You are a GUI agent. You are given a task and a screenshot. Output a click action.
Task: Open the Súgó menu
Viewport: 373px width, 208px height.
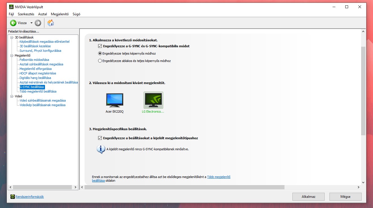click(76, 14)
